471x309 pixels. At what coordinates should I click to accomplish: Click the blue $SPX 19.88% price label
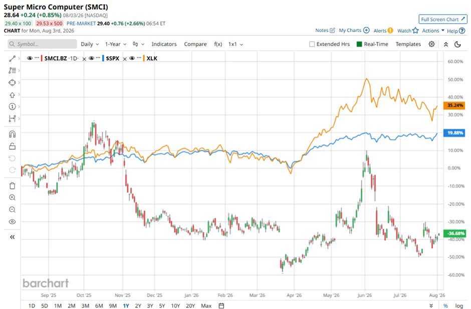click(x=455, y=133)
